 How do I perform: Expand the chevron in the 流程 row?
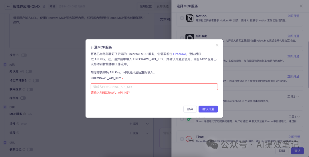click(x=147, y=133)
